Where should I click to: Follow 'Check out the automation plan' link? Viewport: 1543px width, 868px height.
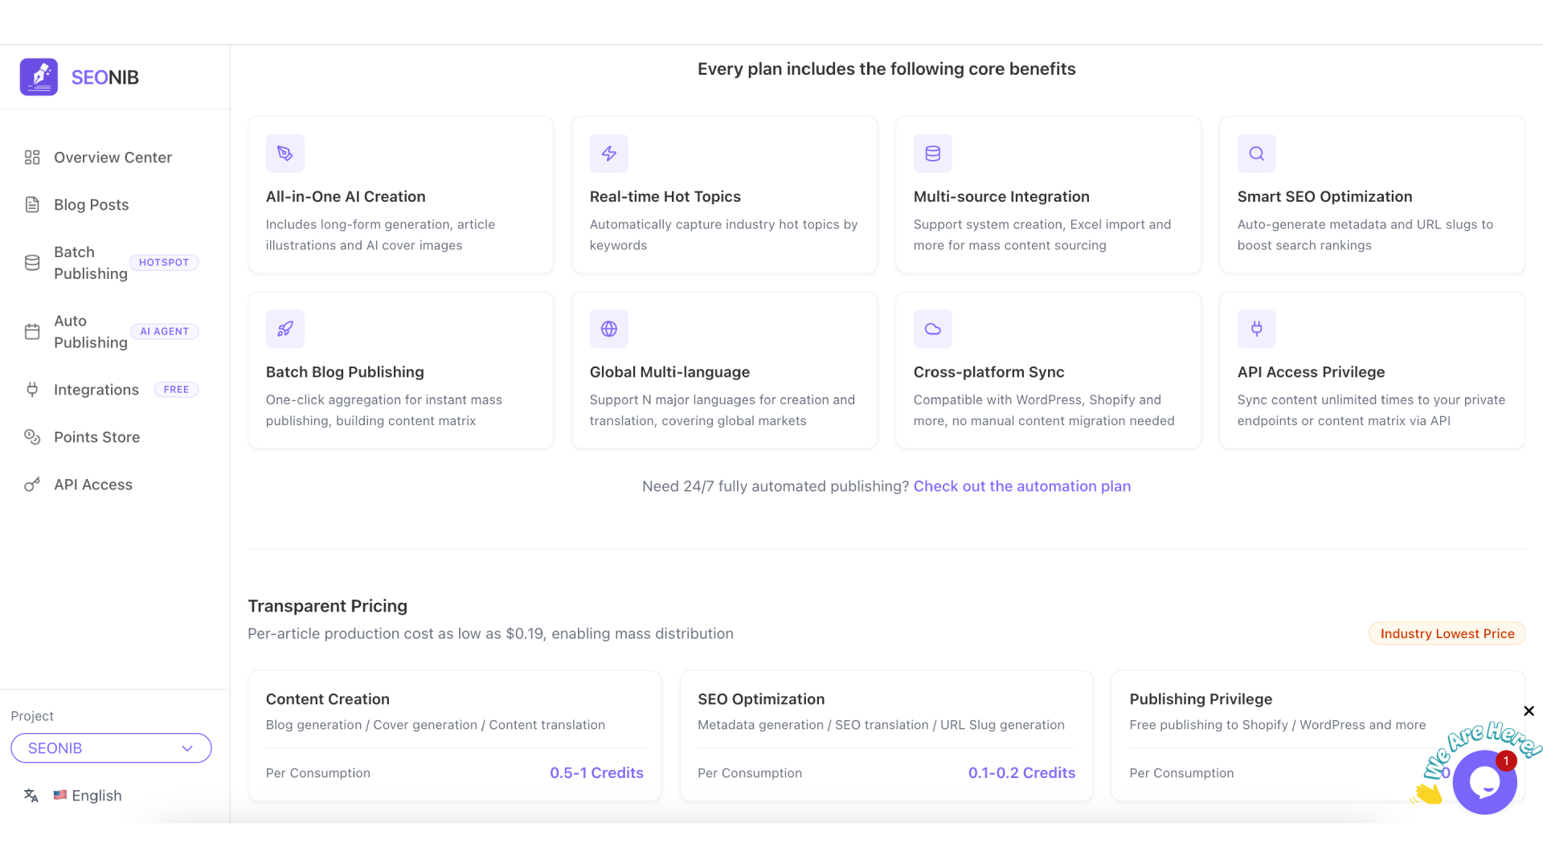(1021, 486)
